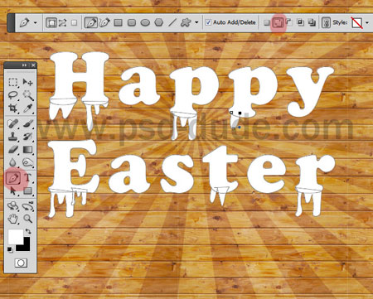
Task: Select the Brush tool
Action: (27, 124)
